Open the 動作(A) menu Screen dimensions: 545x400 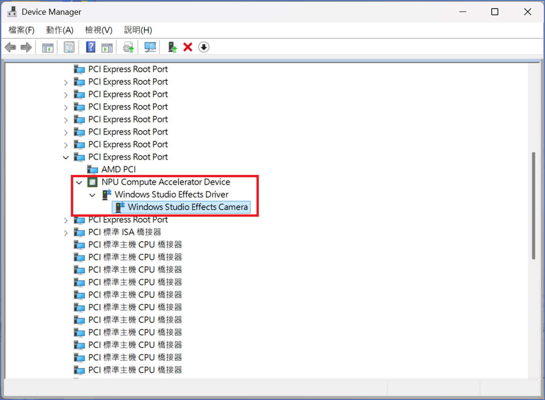(x=59, y=30)
